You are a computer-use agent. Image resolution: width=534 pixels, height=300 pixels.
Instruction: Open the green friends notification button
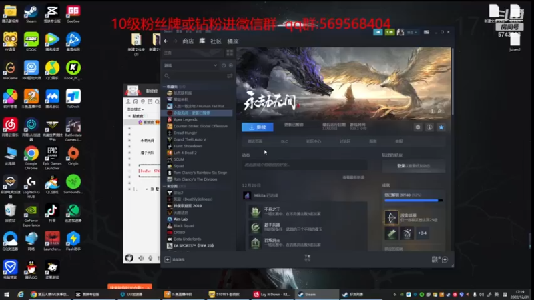pyautogui.click(x=390, y=32)
